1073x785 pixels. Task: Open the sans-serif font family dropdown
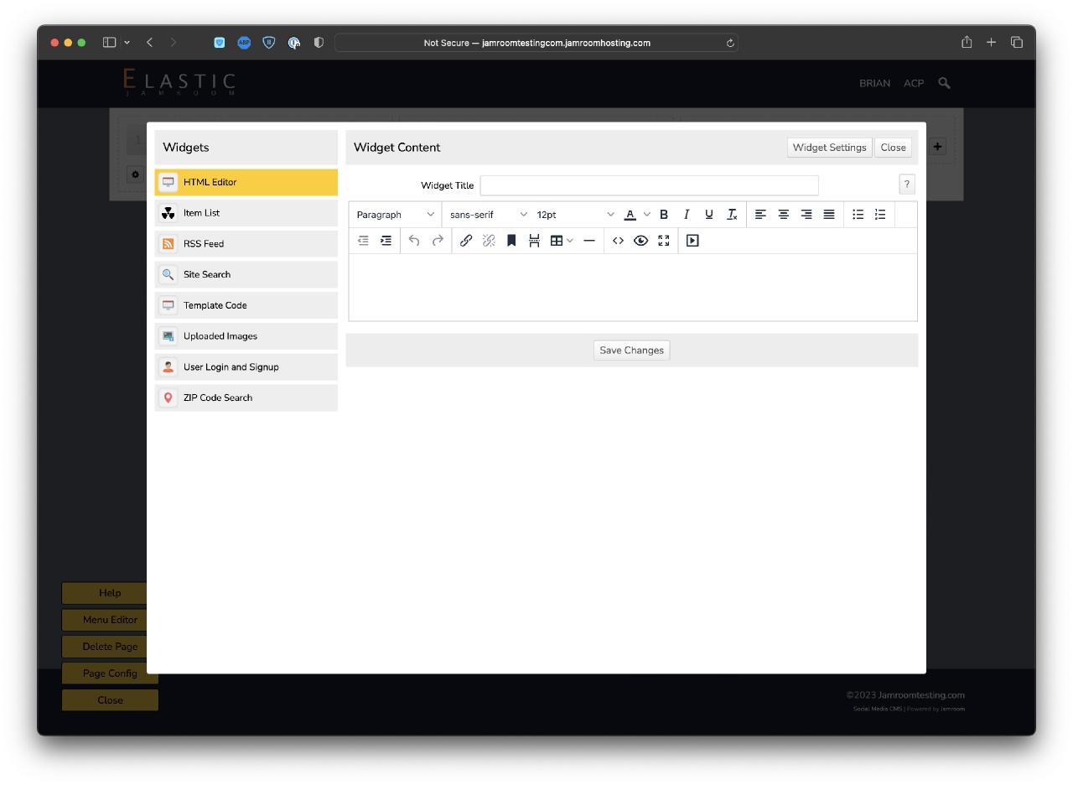(488, 215)
